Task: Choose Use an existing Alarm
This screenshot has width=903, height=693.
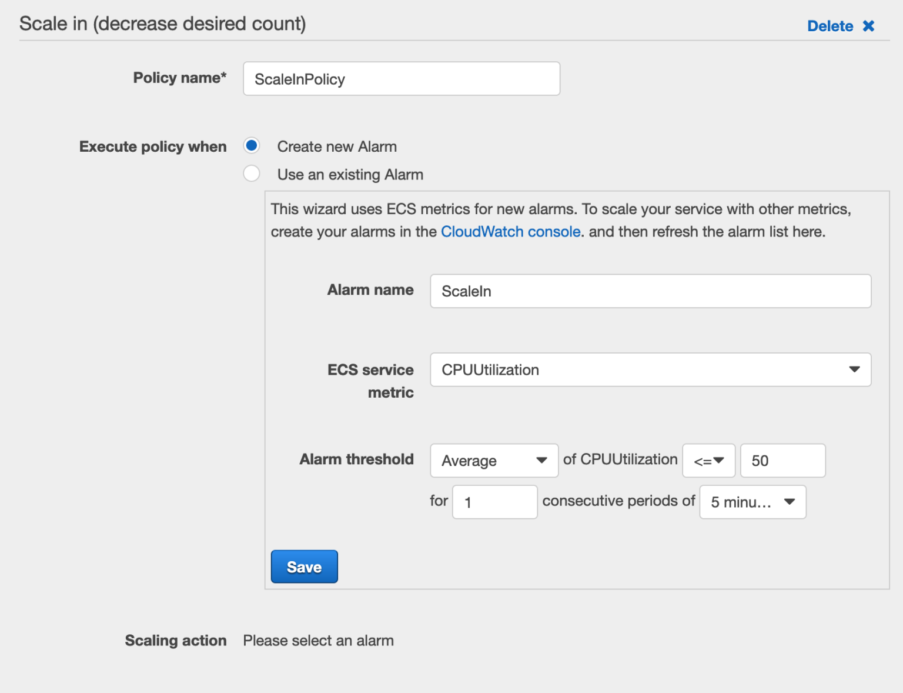Action: tap(251, 174)
